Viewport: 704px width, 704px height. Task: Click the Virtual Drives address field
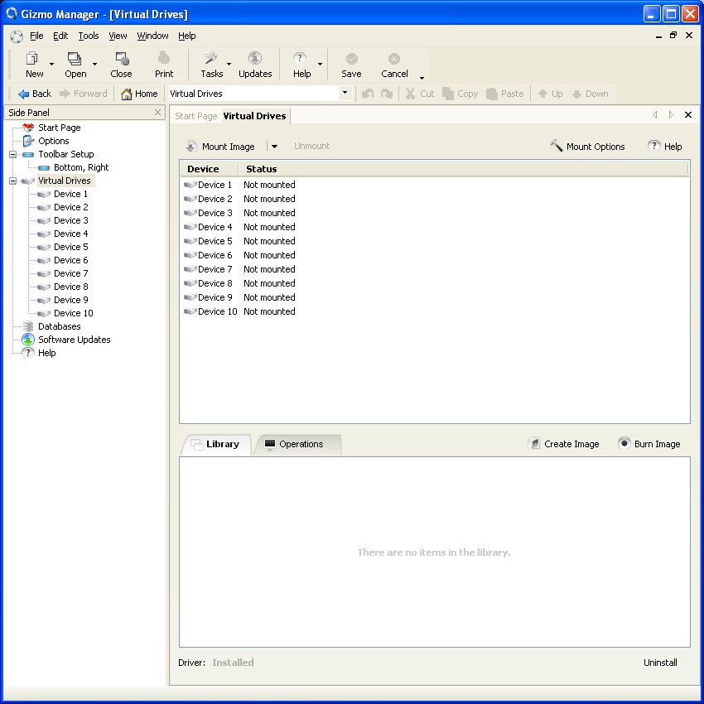[x=253, y=94]
